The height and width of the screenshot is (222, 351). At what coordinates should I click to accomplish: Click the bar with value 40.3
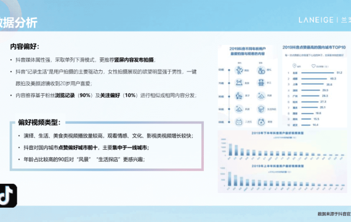(x=314, y=79)
